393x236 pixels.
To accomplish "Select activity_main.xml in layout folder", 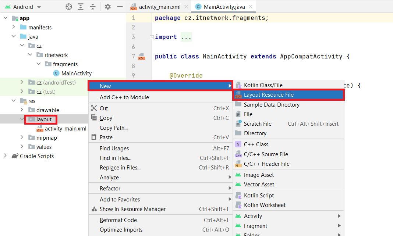I will (x=65, y=128).
